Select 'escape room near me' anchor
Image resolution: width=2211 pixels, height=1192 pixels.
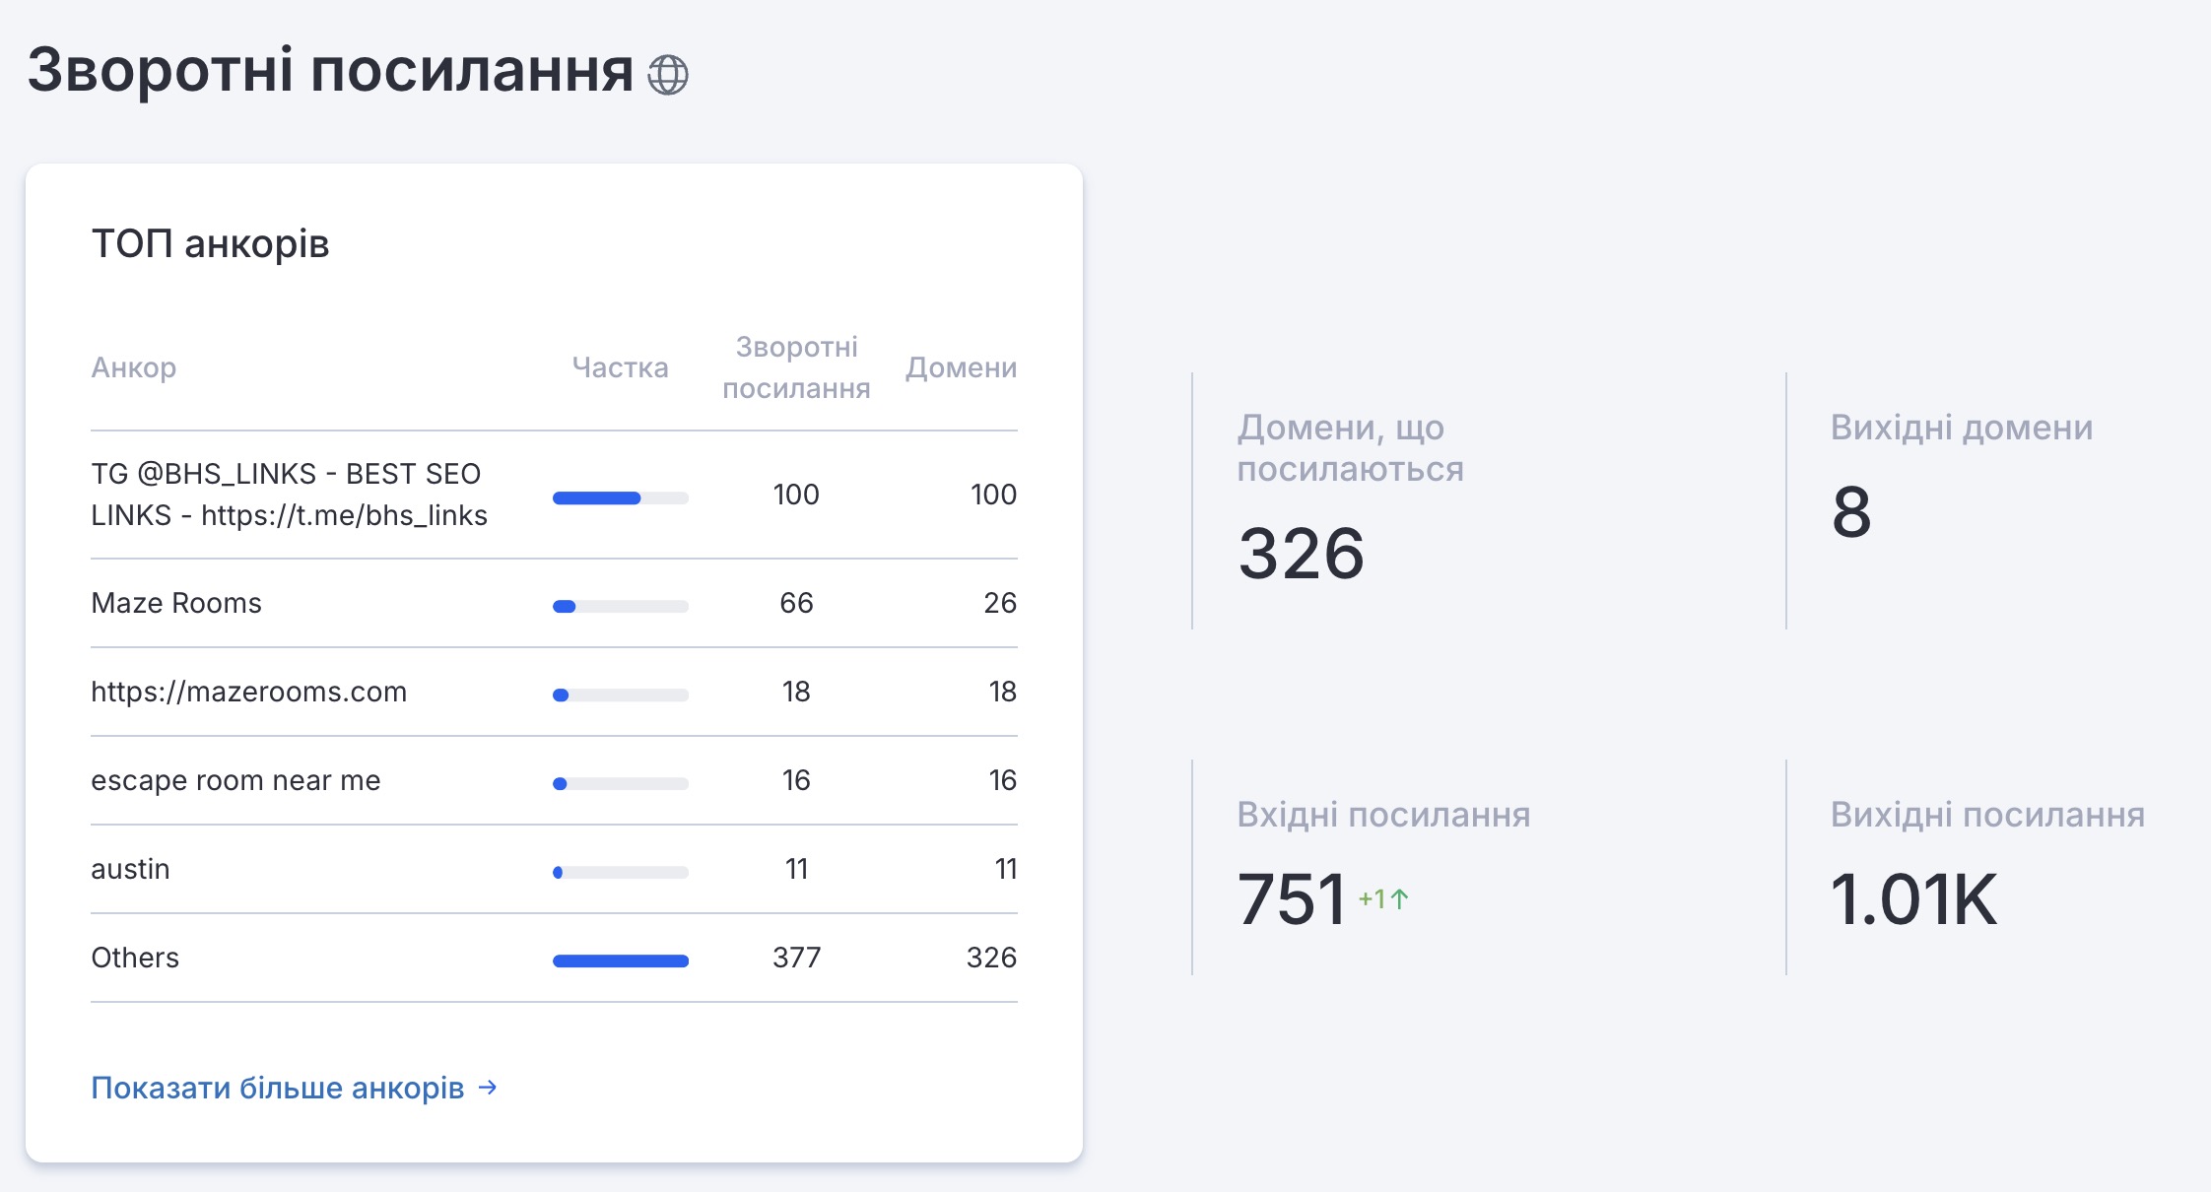pyautogui.click(x=235, y=780)
